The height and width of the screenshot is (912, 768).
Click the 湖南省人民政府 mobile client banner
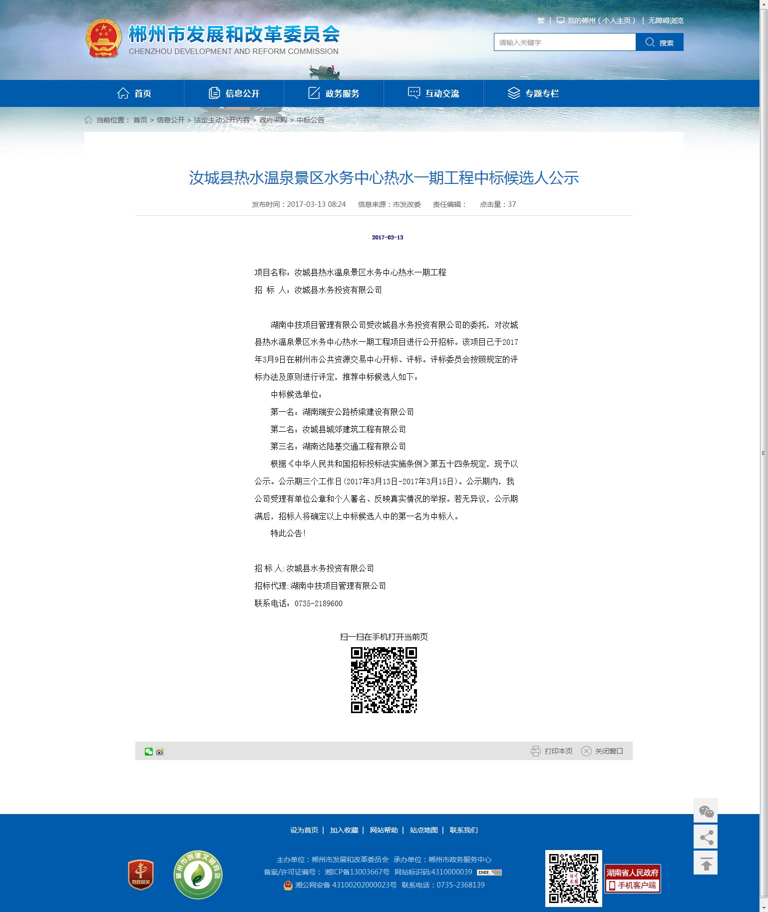[x=632, y=879]
